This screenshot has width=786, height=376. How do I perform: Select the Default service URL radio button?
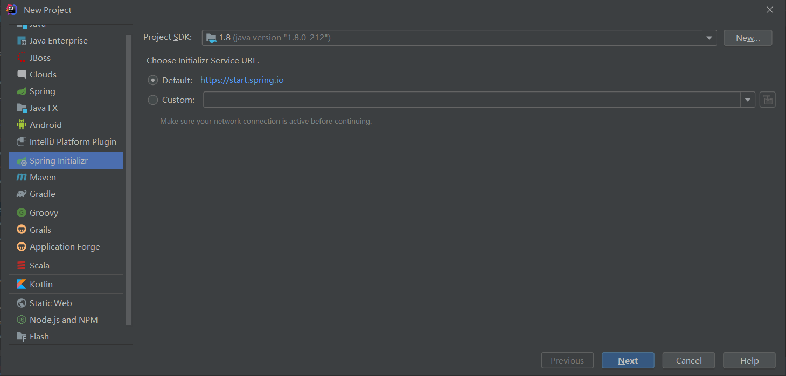[153, 80]
